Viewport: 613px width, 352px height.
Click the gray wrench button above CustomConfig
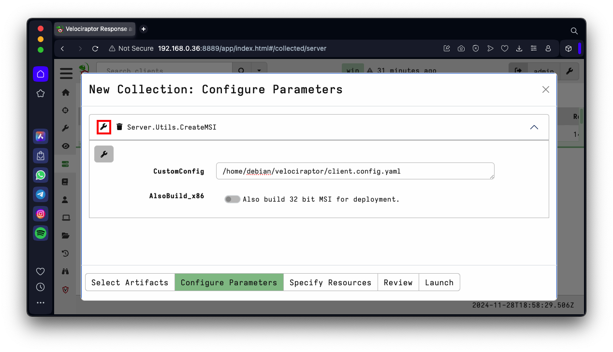pyautogui.click(x=104, y=154)
